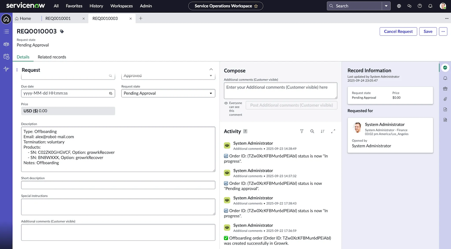Open the Activity stream filter icon
The width and height of the screenshot is (451, 249).
pos(302,131)
